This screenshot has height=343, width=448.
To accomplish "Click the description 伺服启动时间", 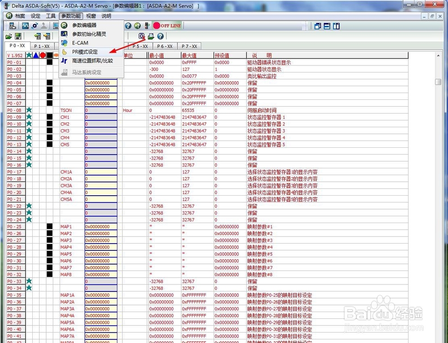I will [x=262, y=110].
